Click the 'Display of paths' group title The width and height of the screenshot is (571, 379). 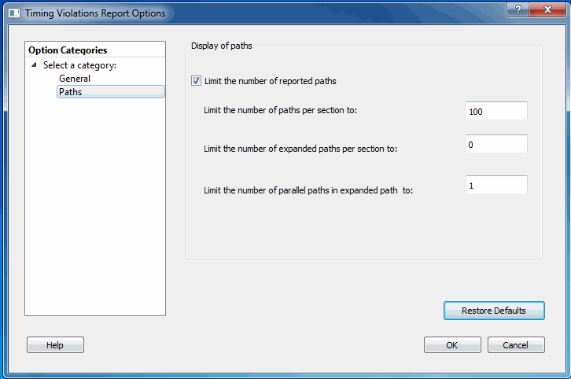pos(222,46)
